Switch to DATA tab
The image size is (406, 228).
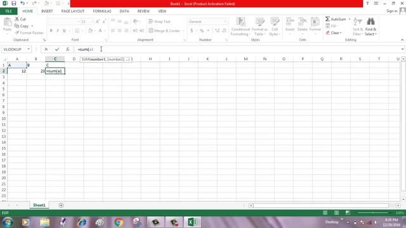pos(124,11)
